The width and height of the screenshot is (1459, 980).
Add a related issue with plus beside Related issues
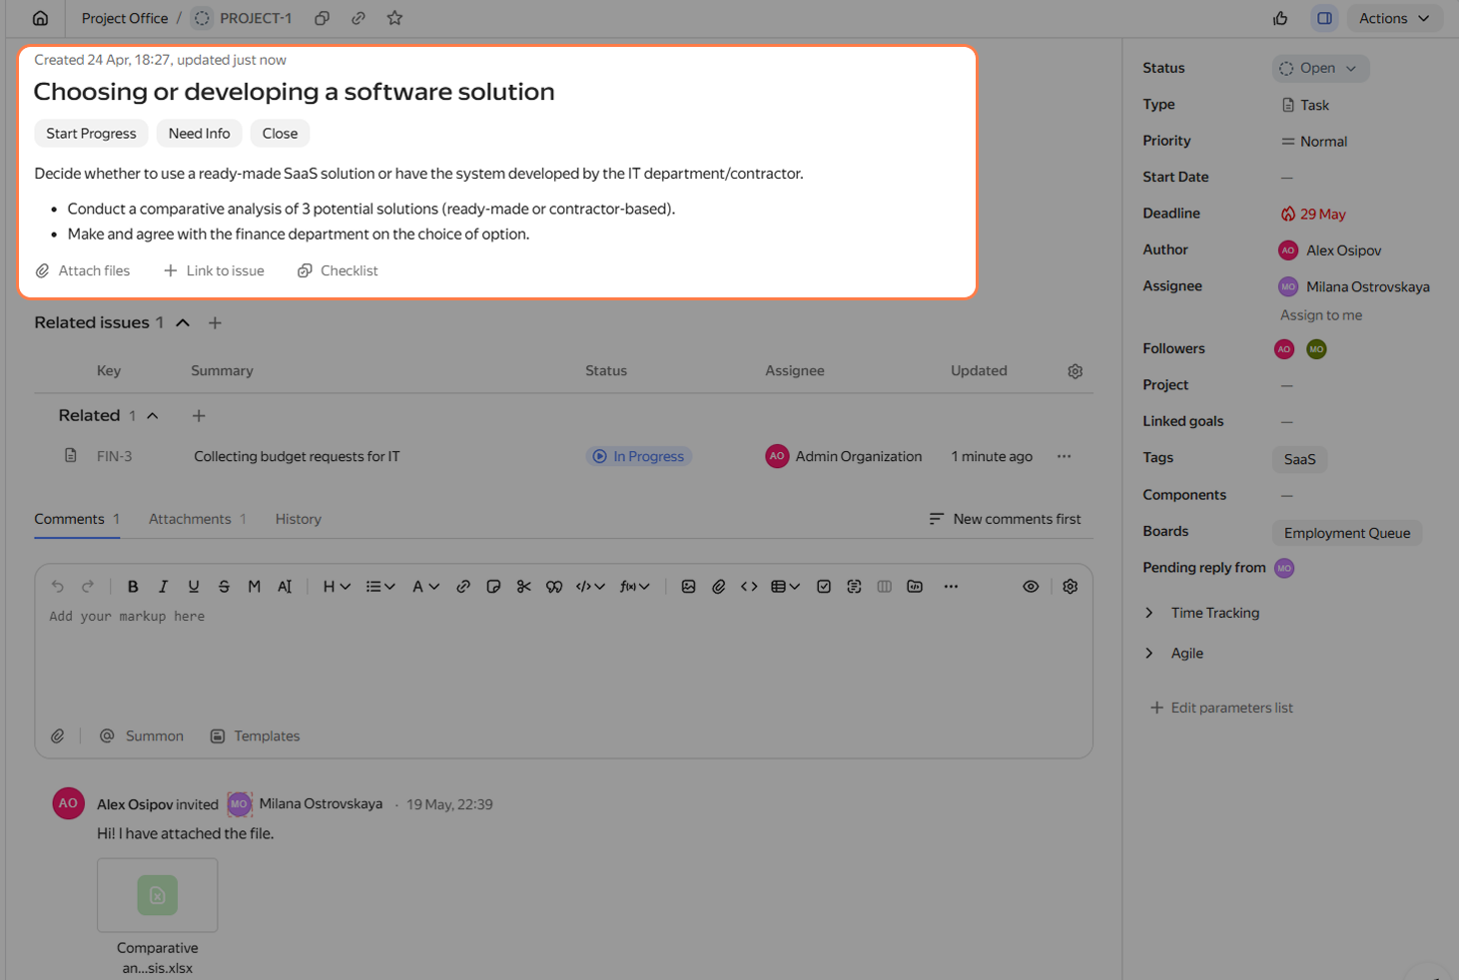tap(215, 322)
